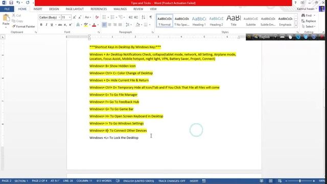This screenshot has height=184, width=327.
Task: Grow font size with A up icon
Action: 75,17
